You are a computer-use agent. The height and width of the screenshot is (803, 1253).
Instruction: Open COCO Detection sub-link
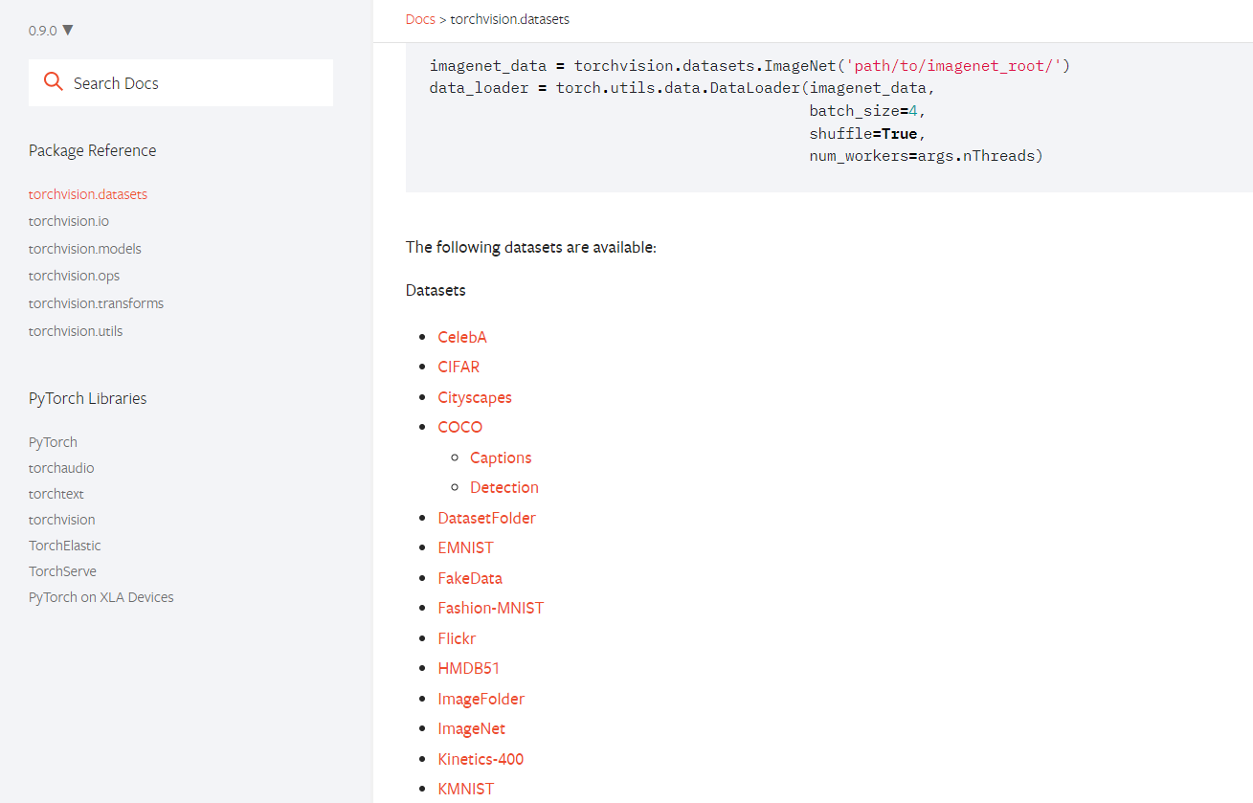(x=504, y=487)
